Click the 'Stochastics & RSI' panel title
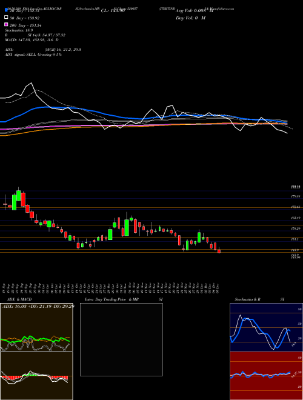The height and width of the screenshot is (400, 303). click(x=259, y=299)
